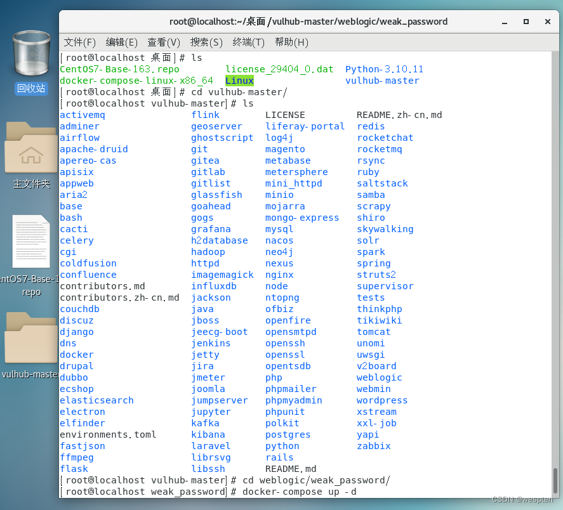Open the 文件(F) menu
Image resolution: width=563 pixels, height=510 pixels.
80,43
